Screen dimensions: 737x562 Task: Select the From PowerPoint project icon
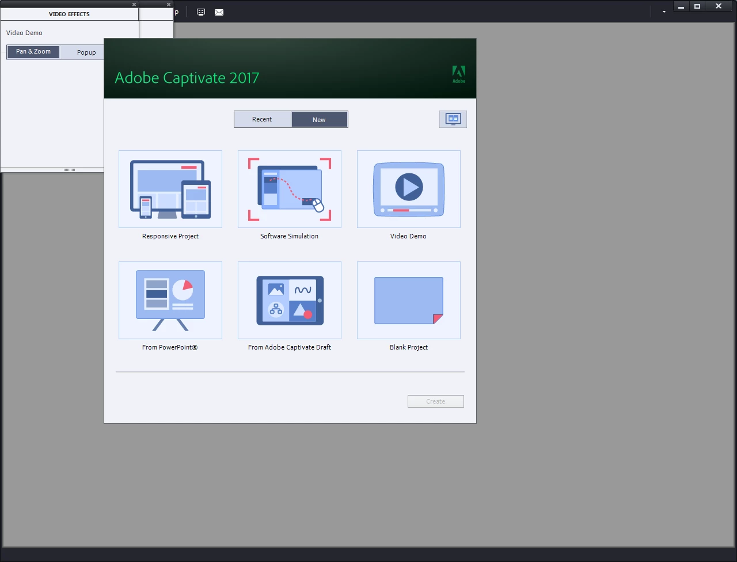(x=170, y=300)
